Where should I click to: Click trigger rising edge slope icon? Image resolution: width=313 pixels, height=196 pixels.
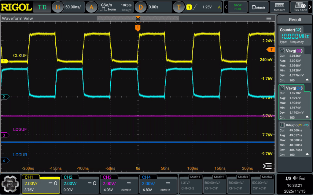(x=195, y=7)
